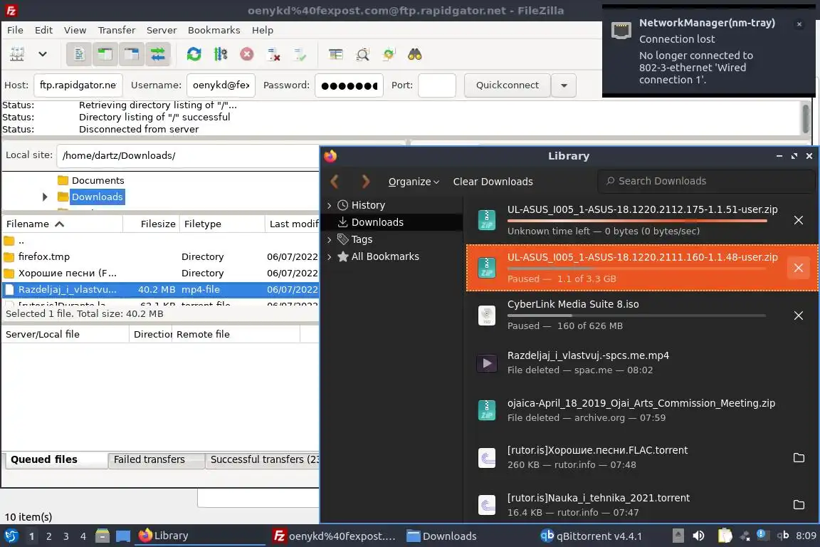Focus the Search Downloads field

(x=707, y=181)
